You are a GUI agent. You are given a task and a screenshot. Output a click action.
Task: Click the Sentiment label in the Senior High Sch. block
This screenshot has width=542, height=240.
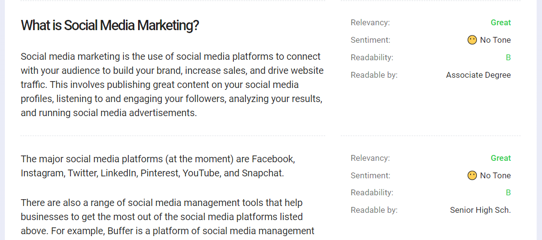click(370, 175)
